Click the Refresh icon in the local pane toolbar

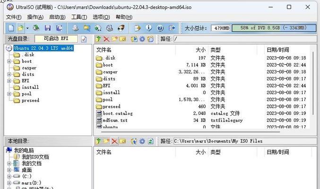(151, 141)
